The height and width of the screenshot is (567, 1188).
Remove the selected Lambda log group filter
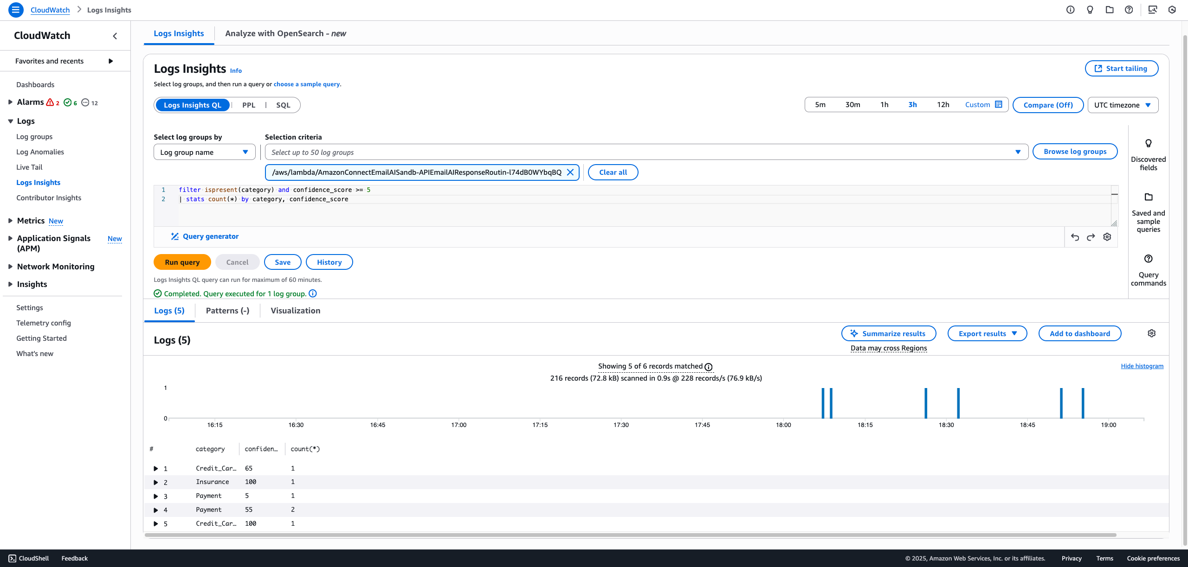coord(571,172)
